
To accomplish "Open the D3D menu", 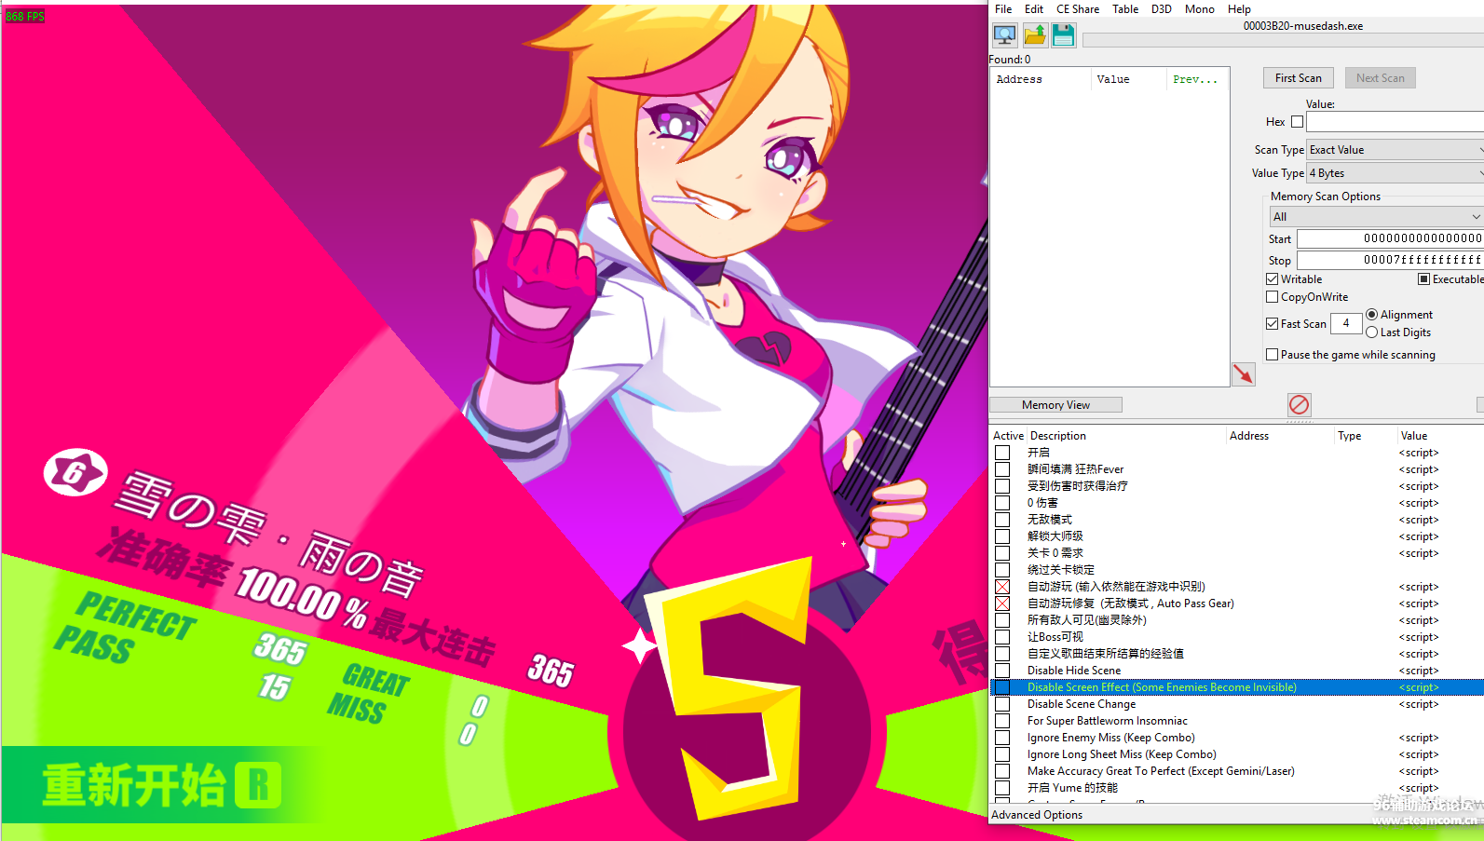I will (x=1162, y=9).
